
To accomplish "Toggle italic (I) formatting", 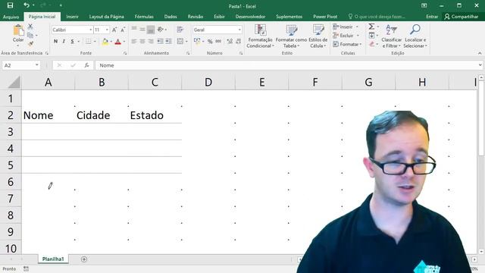I will pos(64,41).
